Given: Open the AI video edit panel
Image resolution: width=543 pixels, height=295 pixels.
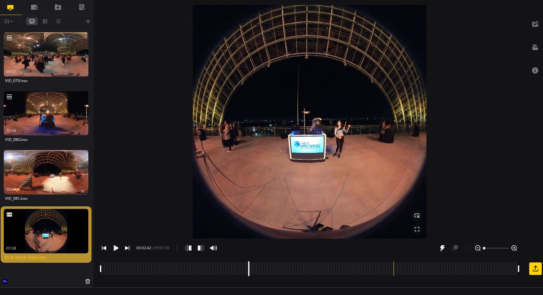Looking at the screenshot, I should (x=535, y=24).
